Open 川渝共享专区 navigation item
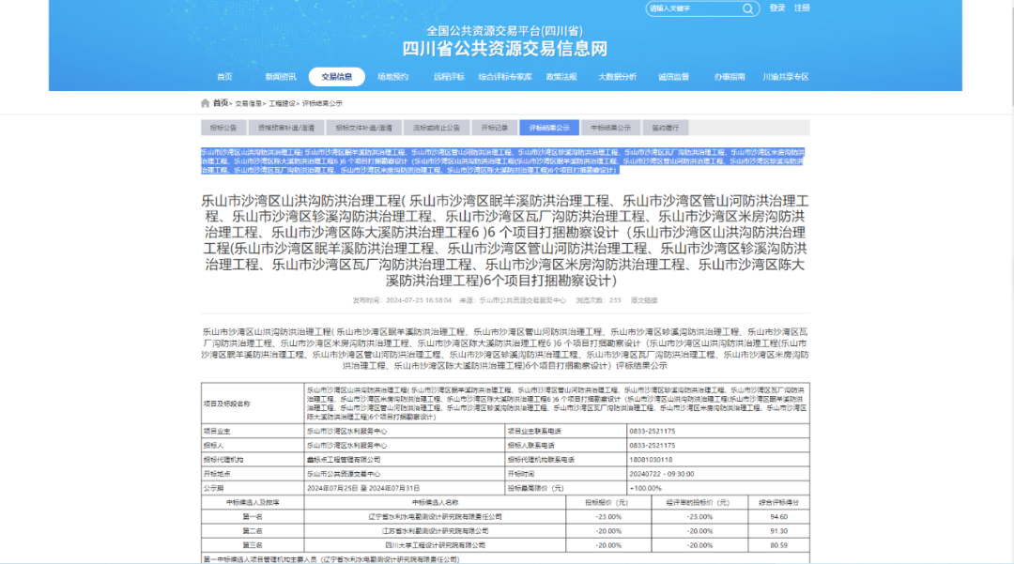This screenshot has width=1014, height=564. pyautogui.click(x=785, y=77)
